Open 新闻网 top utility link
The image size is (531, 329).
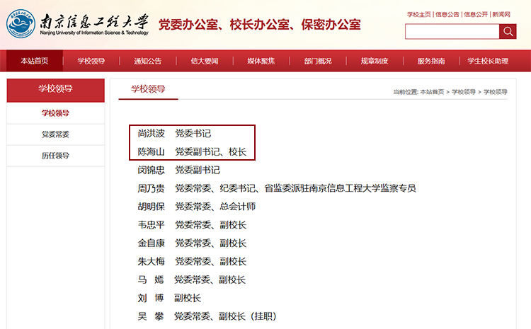point(502,14)
